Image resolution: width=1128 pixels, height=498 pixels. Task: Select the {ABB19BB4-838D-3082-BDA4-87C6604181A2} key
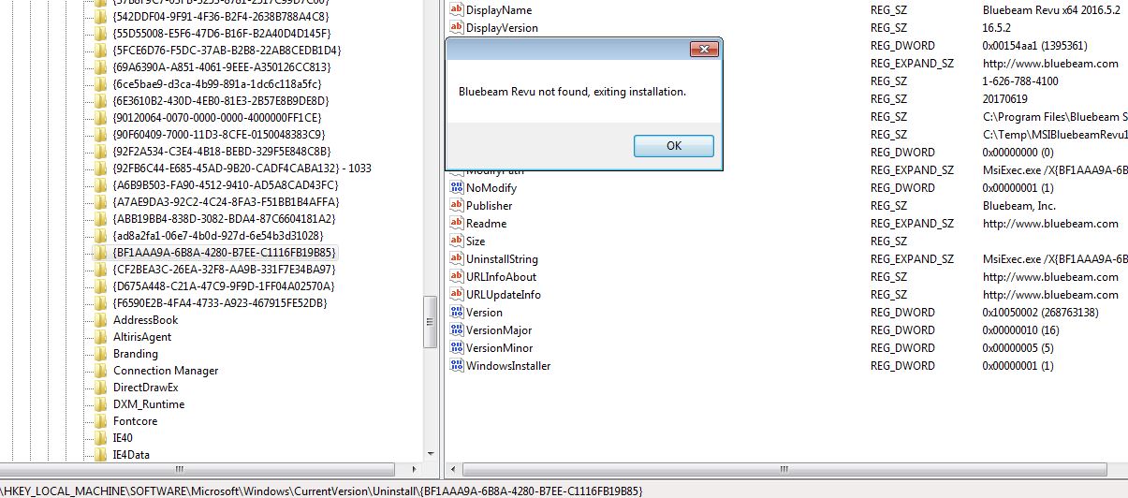pyautogui.click(x=223, y=218)
